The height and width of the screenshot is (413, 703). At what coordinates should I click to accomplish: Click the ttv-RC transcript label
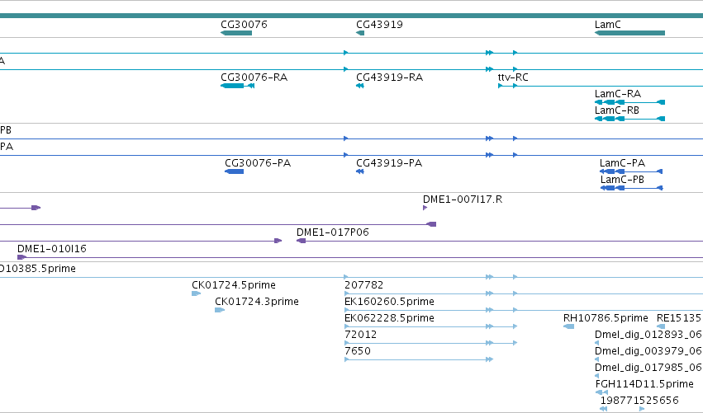click(x=513, y=77)
